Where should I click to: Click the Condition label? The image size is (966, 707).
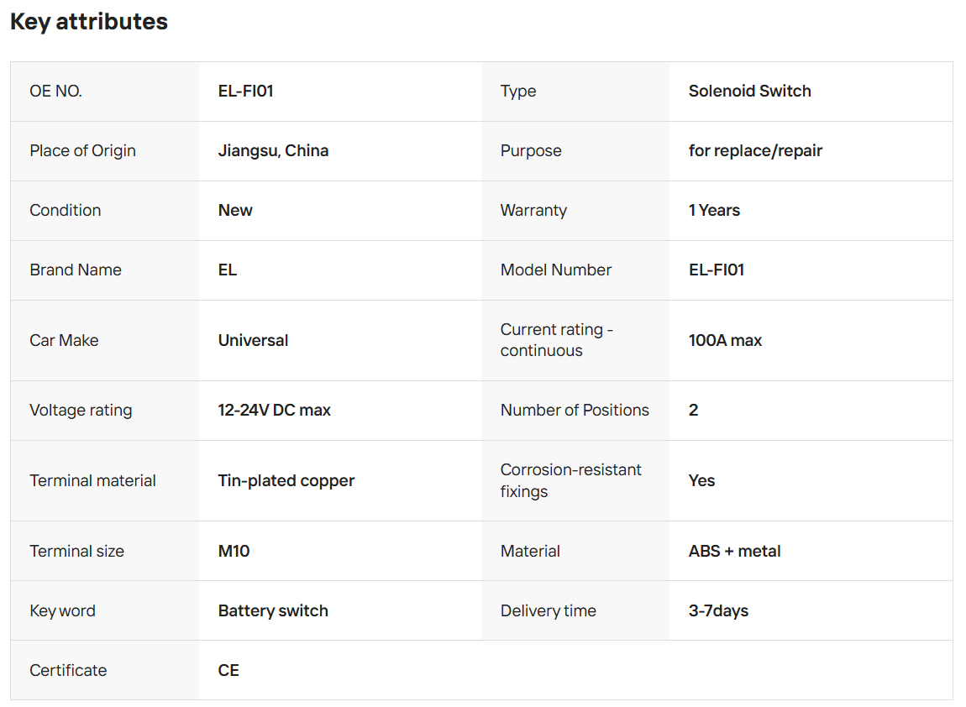click(66, 211)
